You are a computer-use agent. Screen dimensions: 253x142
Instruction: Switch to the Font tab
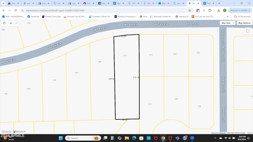(89, 3)
